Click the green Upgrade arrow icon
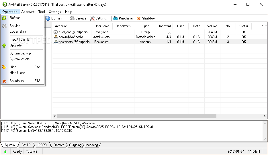Viewport: 268px width, 155px height. (x=4, y=46)
